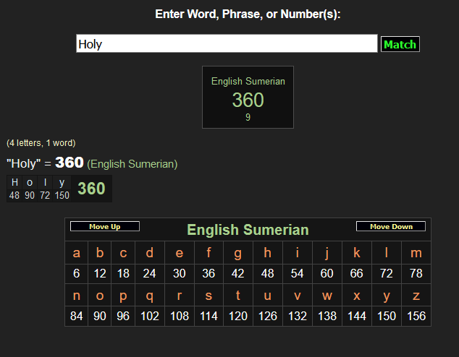
Task: Click value 42 in cipher table
Action: coord(238,274)
